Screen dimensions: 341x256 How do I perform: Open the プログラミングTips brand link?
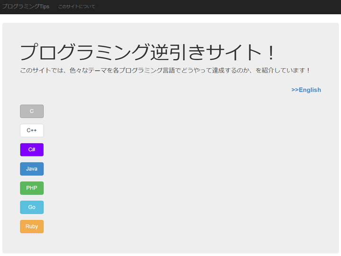coord(26,7)
